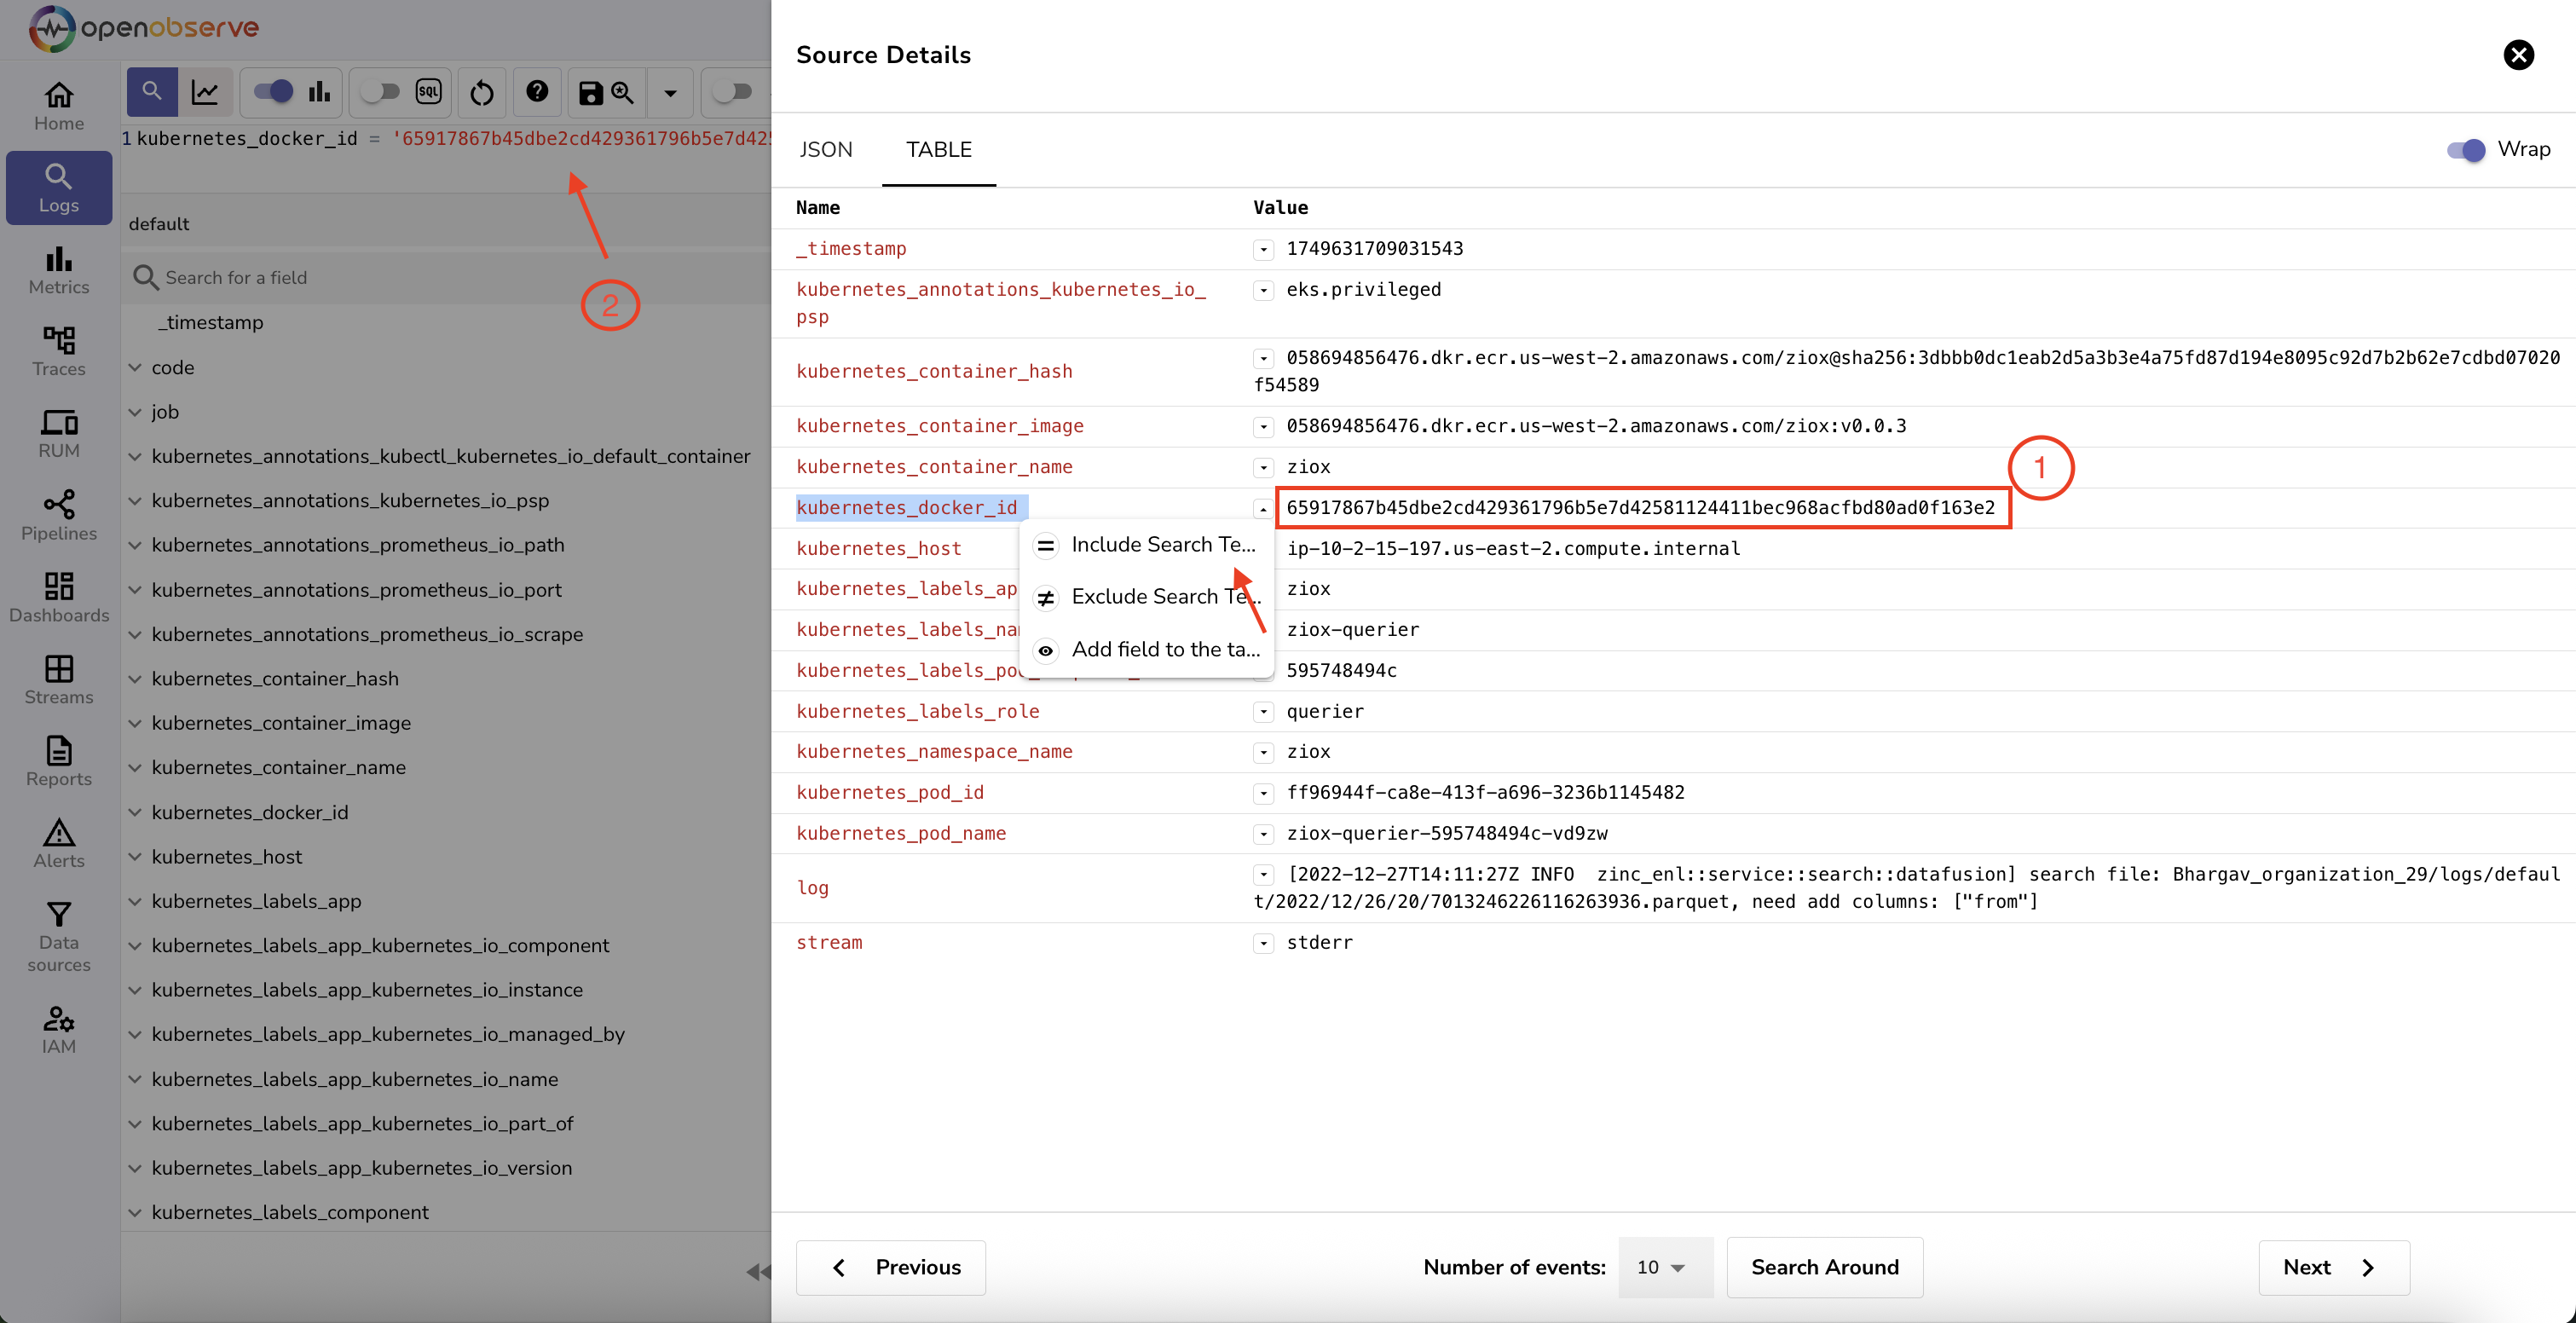Screen dimensions: 2576x1323
Task: Click the ziox-querier value
Action: [1352, 630]
